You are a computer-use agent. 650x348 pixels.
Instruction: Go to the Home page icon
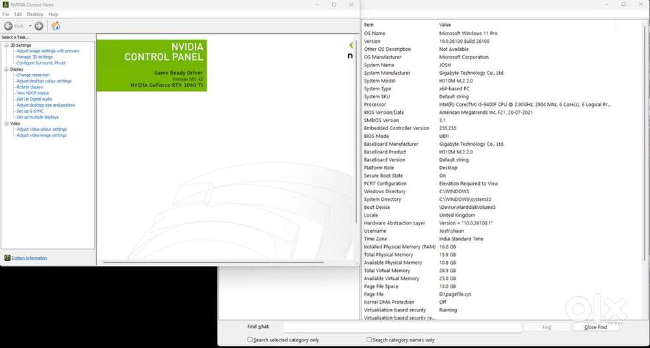56,26
